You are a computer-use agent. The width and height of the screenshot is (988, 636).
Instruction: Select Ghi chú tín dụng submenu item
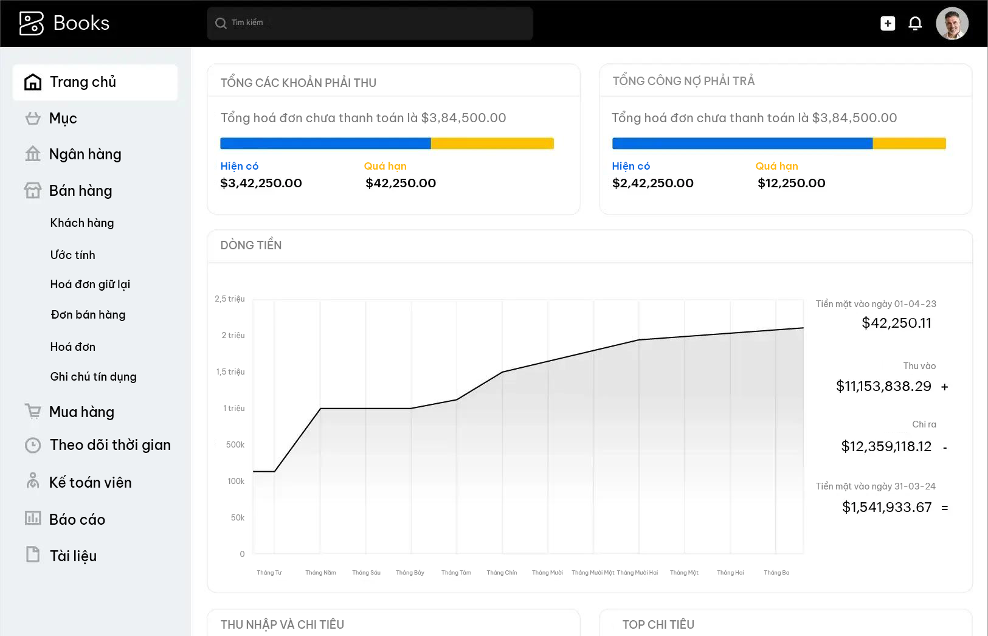[93, 377]
